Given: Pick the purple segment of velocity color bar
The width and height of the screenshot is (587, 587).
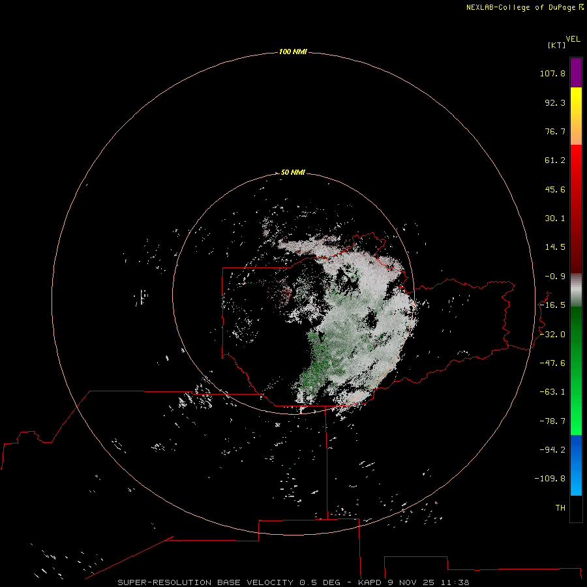Looking at the screenshot, I should pos(576,73).
